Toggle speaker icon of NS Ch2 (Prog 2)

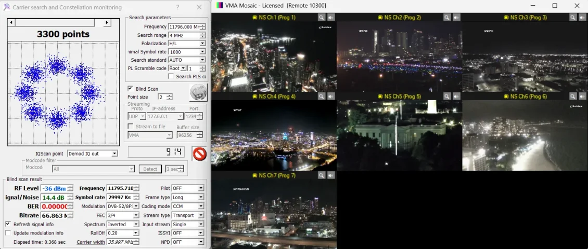[456, 17]
